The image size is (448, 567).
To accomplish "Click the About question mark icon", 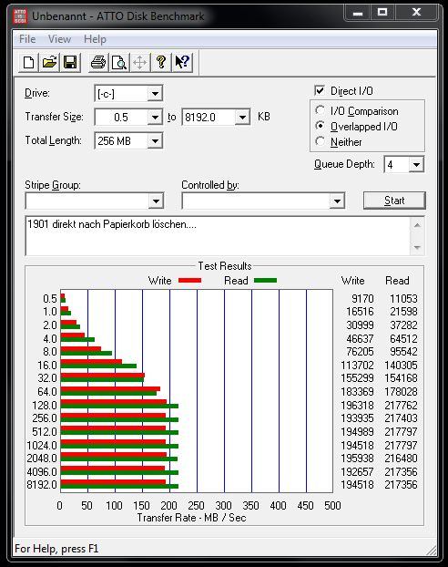I will (x=161, y=62).
